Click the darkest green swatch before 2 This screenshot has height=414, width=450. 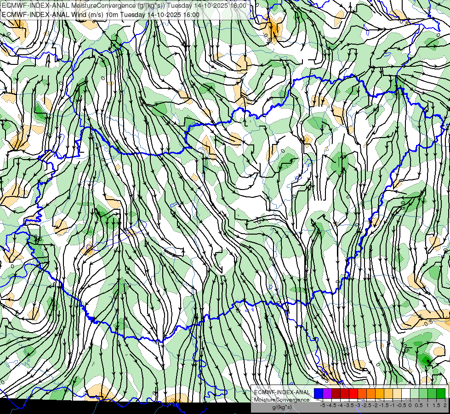click(441, 394)
